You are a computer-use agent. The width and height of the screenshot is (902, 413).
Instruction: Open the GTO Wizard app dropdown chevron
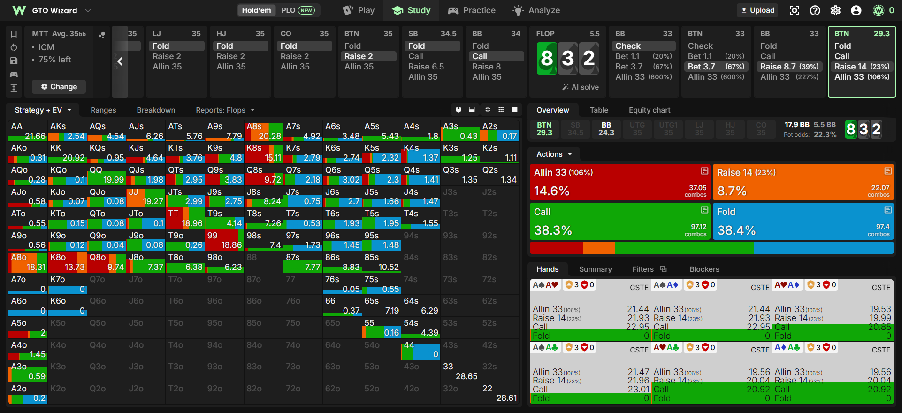point(88,10)
